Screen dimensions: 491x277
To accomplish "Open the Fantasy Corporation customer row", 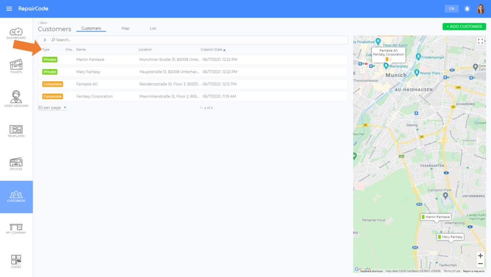I will 193,97.
